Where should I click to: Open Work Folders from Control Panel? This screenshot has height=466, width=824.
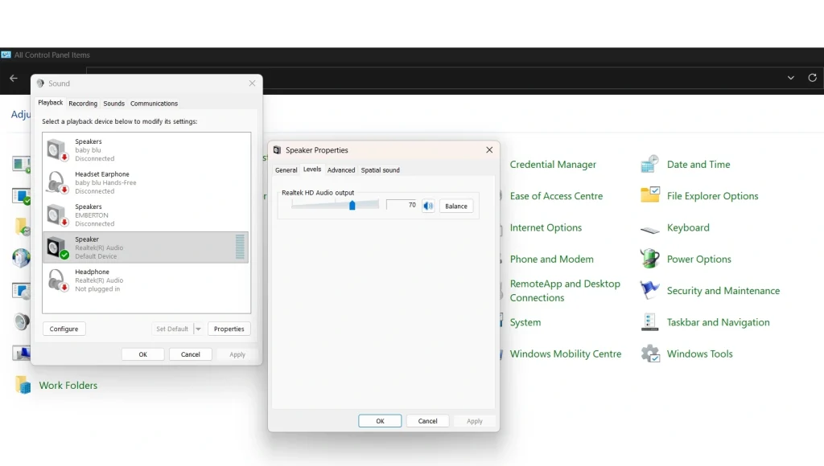tap(68, 385)
